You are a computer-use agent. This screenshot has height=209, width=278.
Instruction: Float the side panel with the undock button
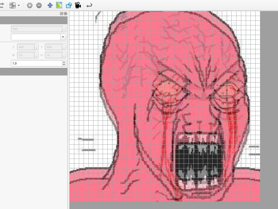pos(61,14)
